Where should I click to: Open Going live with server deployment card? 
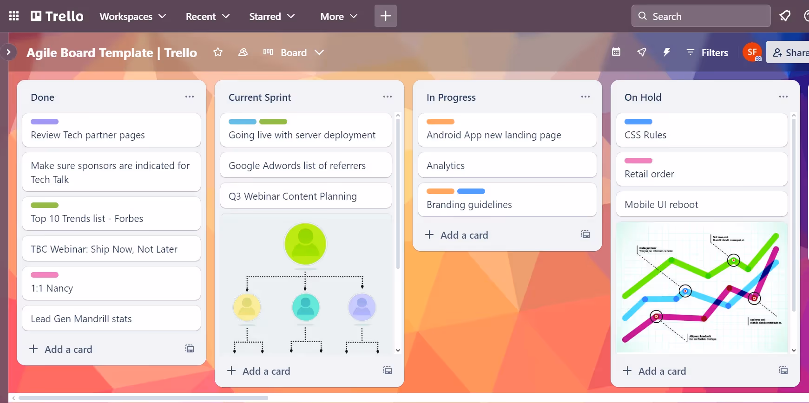click(306, 130)
